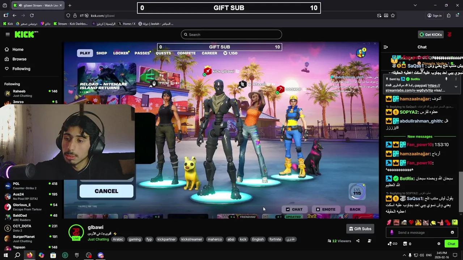Select the gaming tag
The width and height of the screenshot is (463, 260).
click(135, 239)
